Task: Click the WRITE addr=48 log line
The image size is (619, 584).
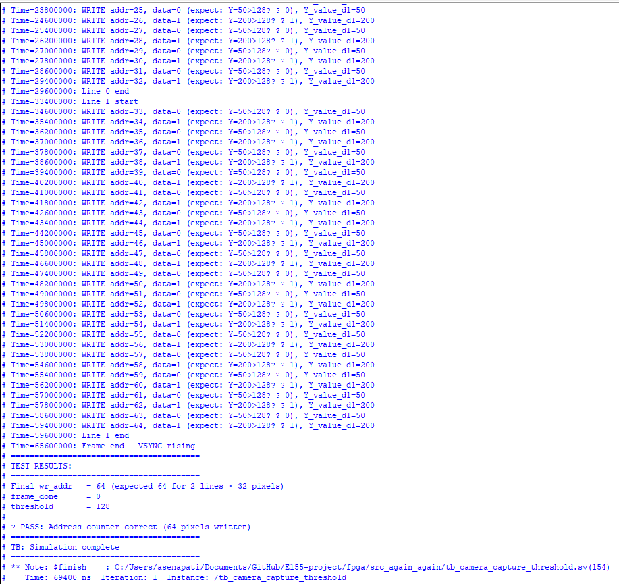Action: (x=192, y=263)
